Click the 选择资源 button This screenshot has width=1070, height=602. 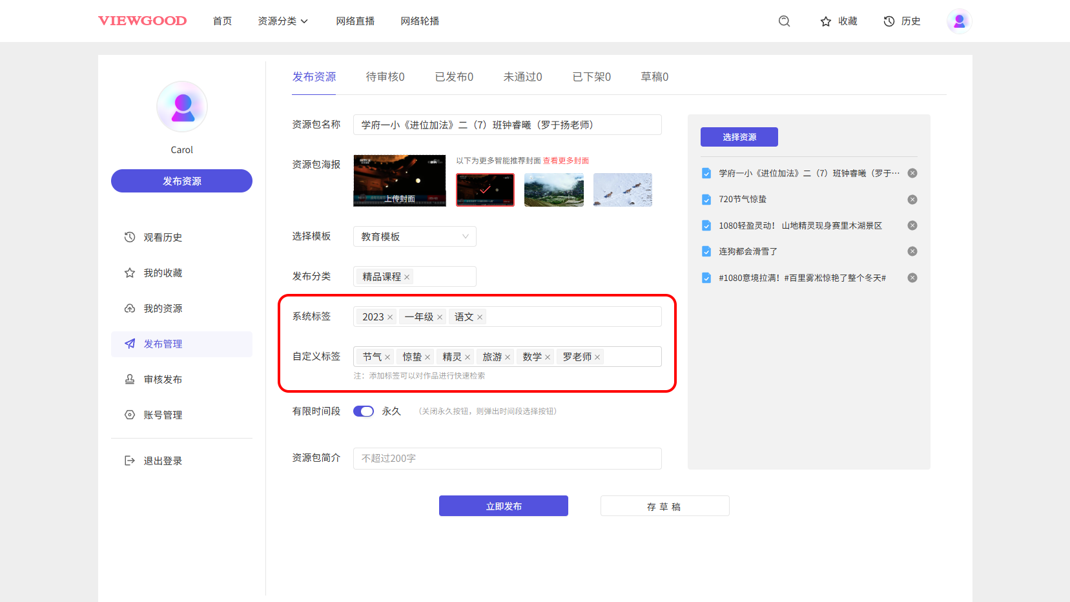[x=739, y=137]
